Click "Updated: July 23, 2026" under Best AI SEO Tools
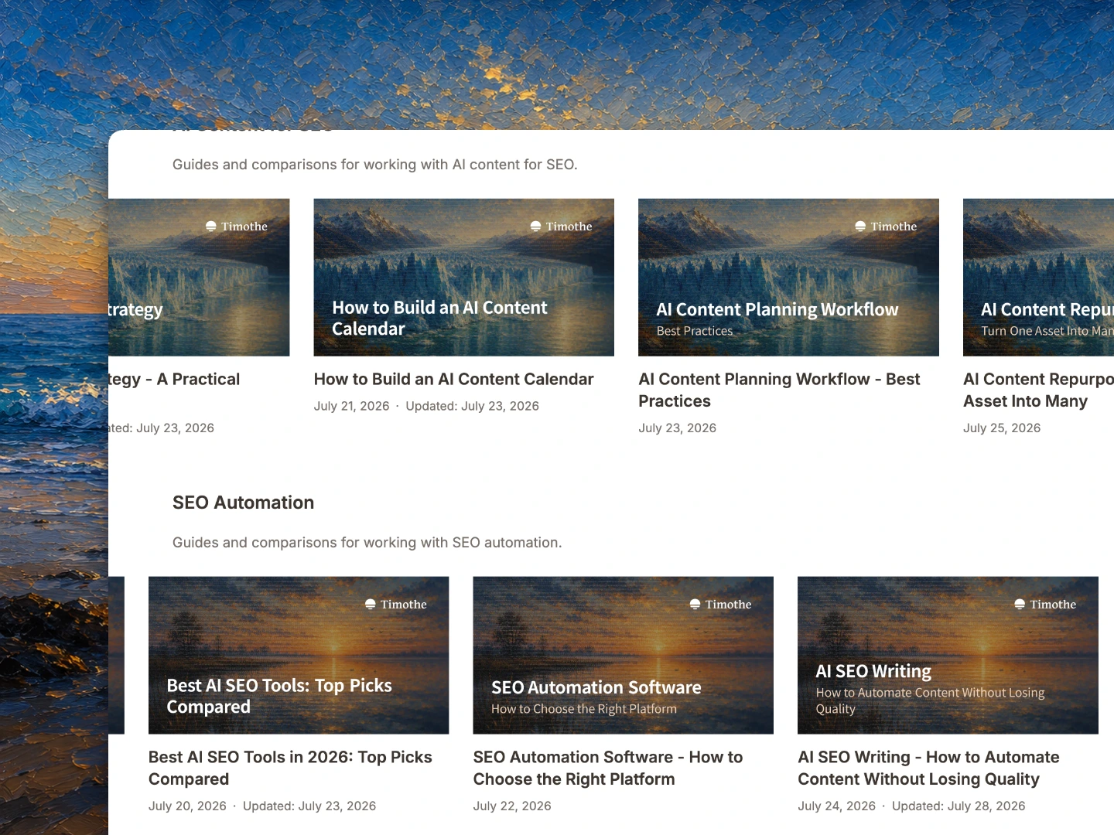This screenshot has width=1114, height=835. 309,806
